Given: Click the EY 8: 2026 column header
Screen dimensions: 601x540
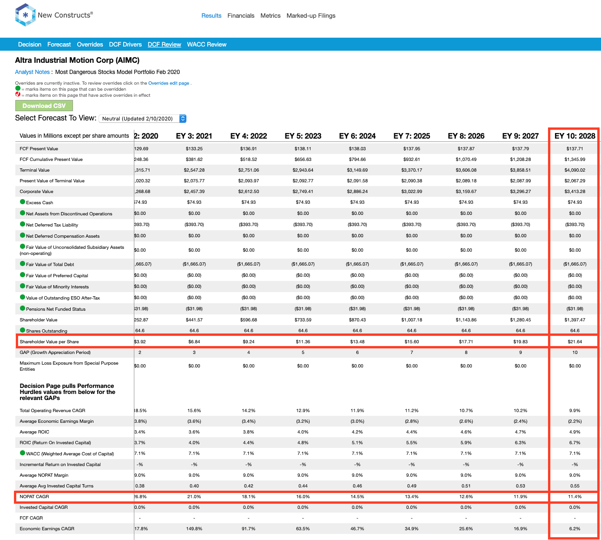Looking at the screenshot, I should pyautogui.click(x=466, y=136).
